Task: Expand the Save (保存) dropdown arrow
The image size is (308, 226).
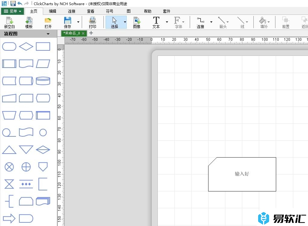Action: click(78, 22)
